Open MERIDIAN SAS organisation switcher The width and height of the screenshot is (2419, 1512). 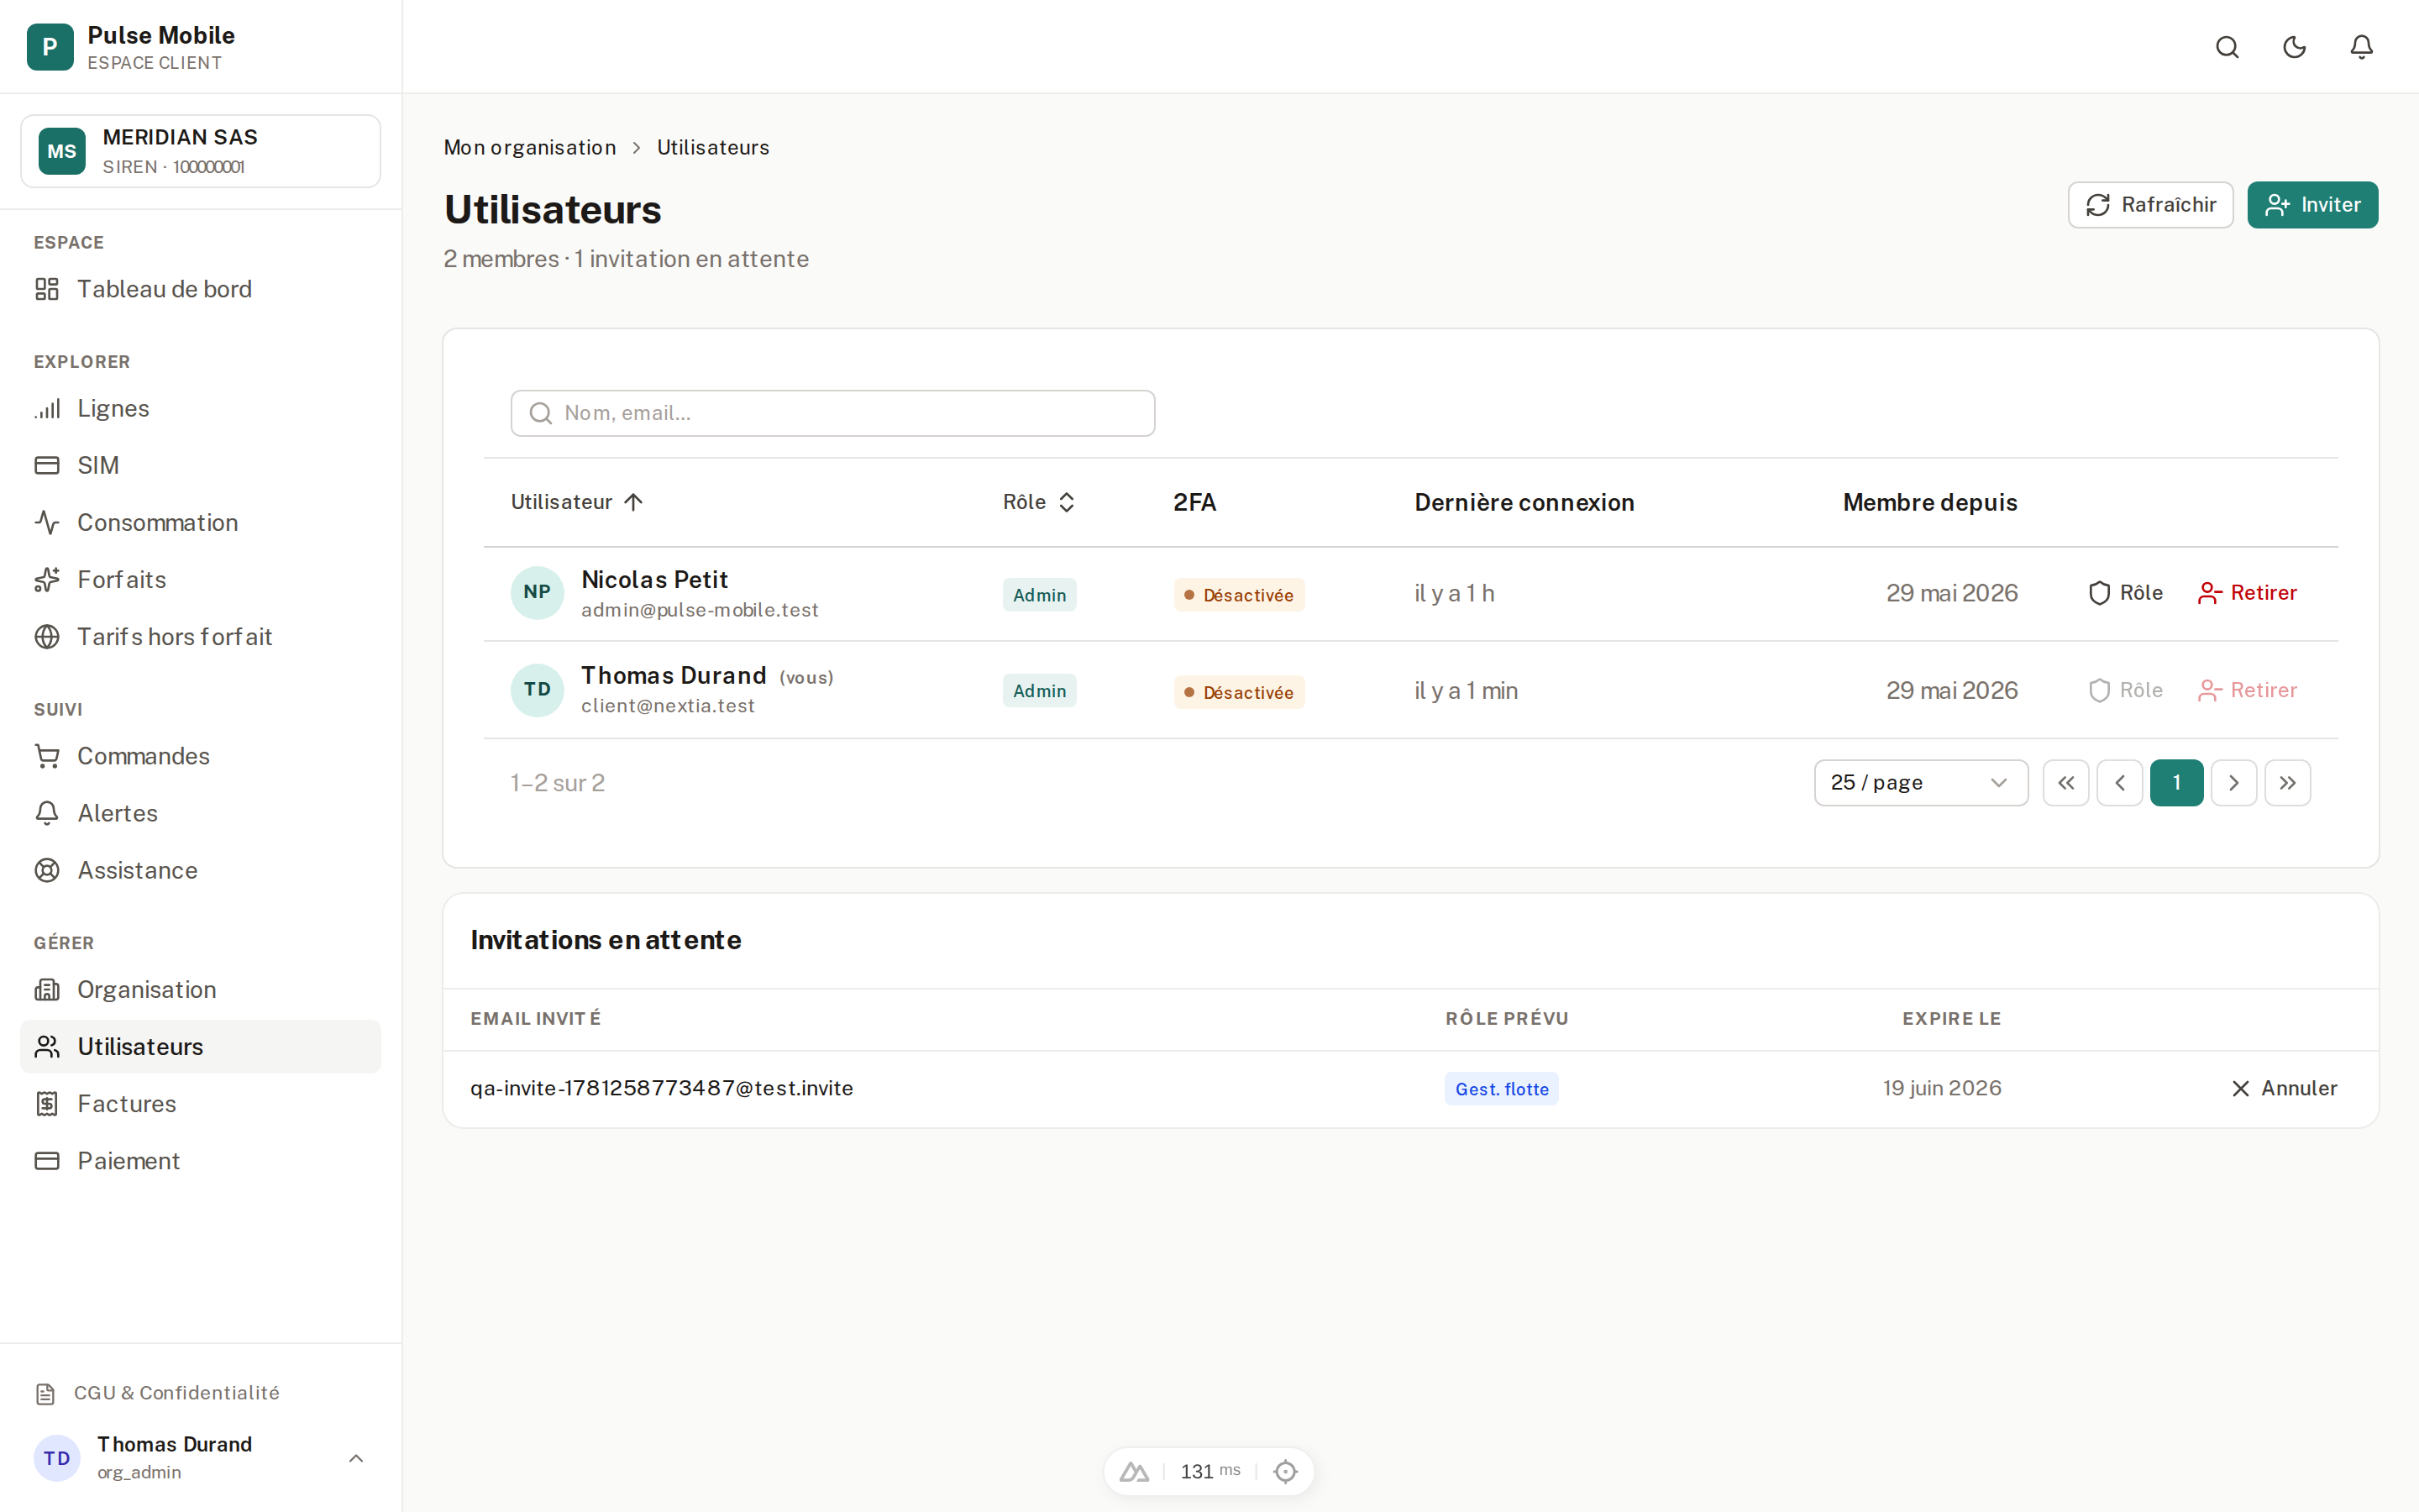201,151
